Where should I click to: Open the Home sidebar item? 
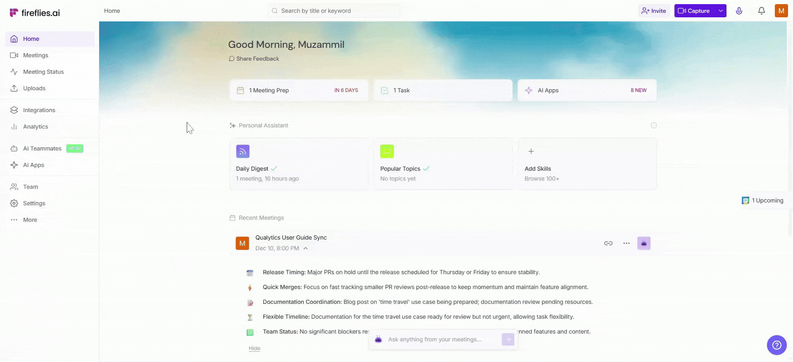(x=50, y=39)
